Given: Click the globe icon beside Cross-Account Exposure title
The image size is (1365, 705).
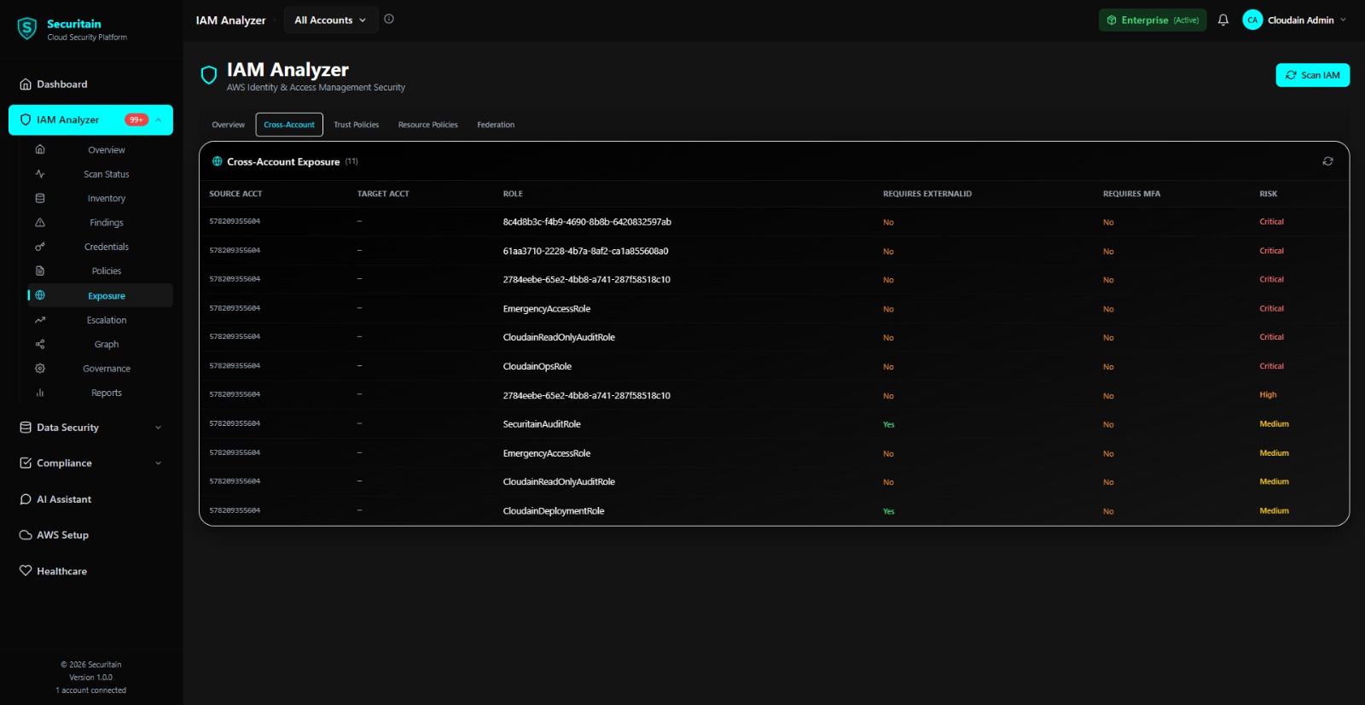Looking at the screenshot, I should pyautogui.click(x=218, y=161).
